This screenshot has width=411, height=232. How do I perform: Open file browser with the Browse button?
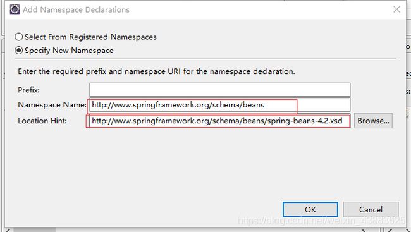[373, 121]
